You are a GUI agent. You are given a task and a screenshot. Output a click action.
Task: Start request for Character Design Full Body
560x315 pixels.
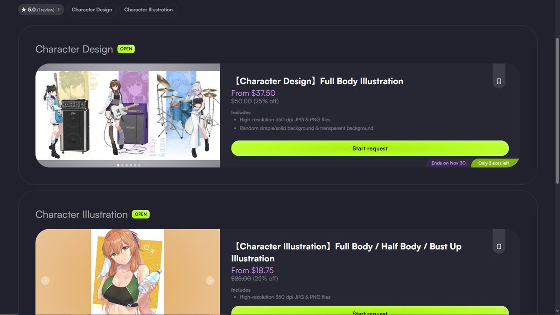(x=370, y=148)
